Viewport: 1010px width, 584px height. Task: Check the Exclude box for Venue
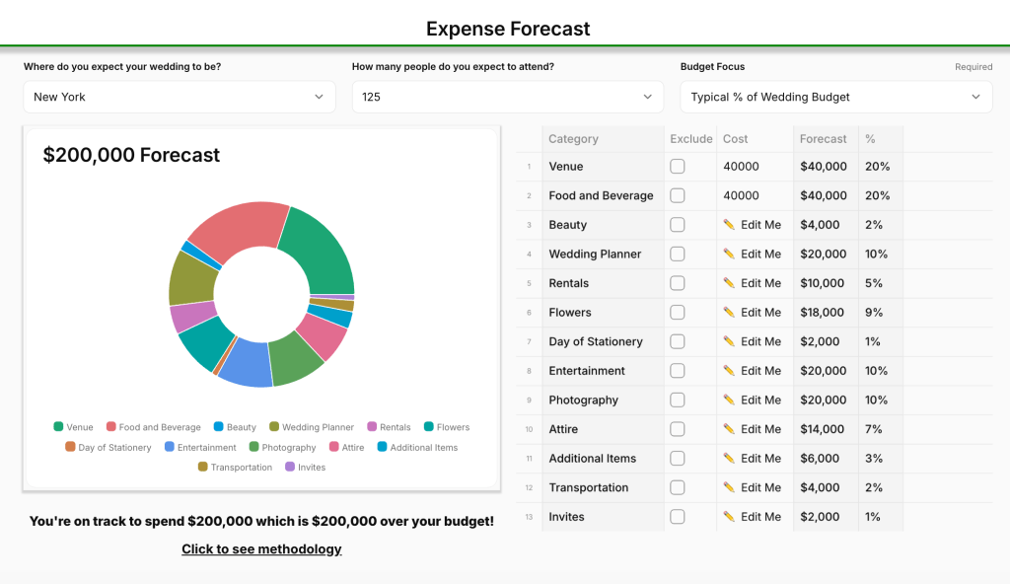coord(678,167)
